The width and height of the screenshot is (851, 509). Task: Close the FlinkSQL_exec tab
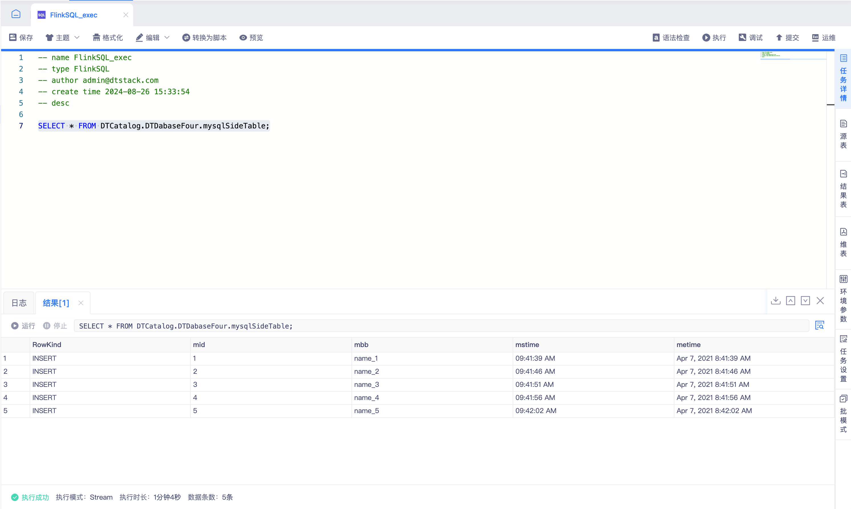coord(126,15)
